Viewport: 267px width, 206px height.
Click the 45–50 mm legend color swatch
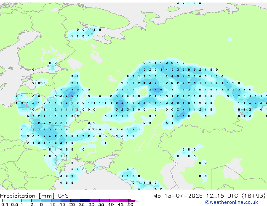click(x=124, y=201)
